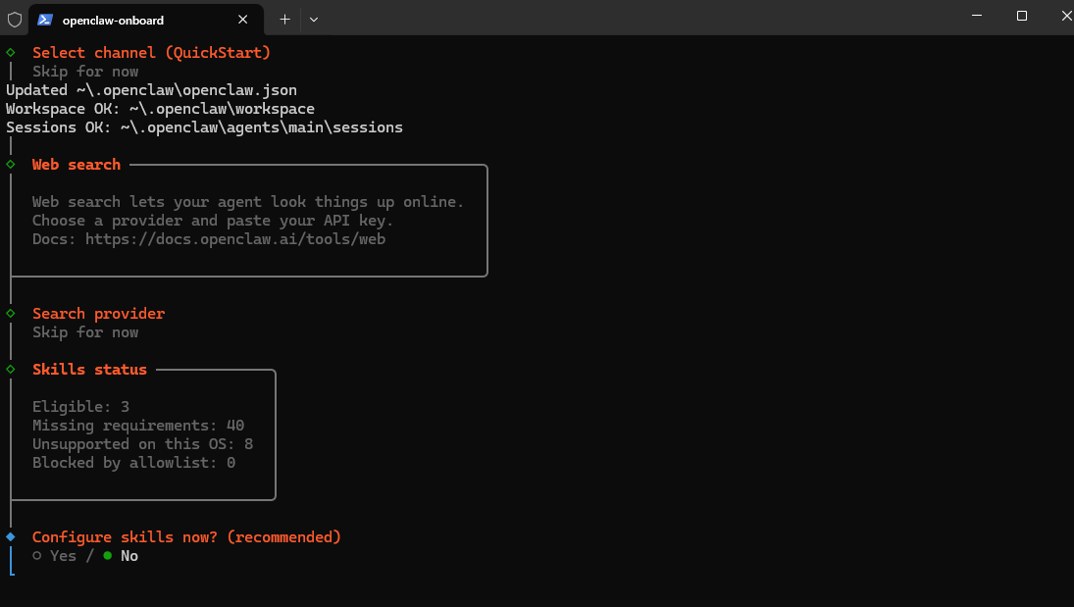
Task: Maximize the terminal window
Action: pos(1022,16)
